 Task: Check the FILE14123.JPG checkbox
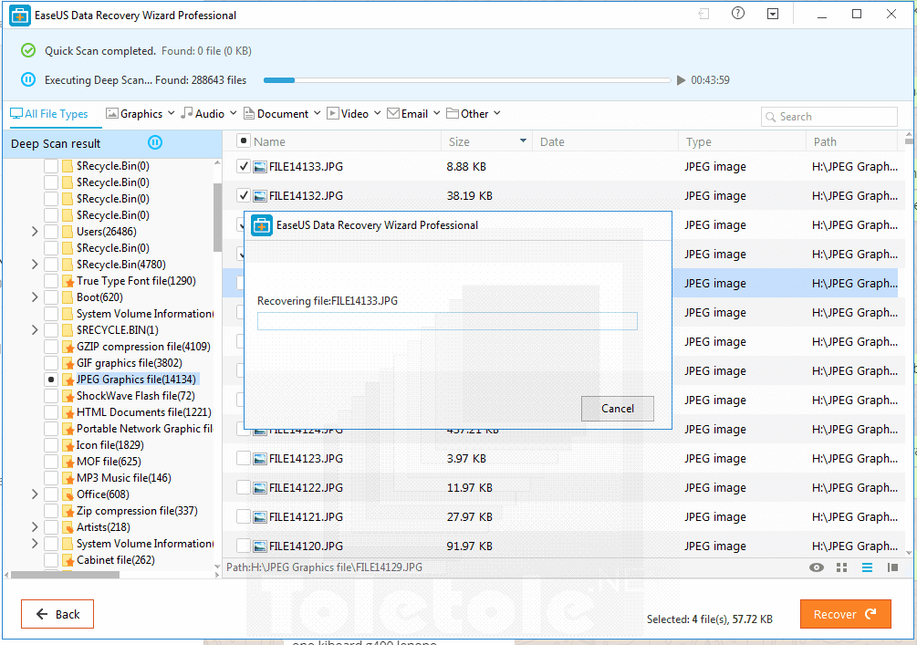pos(244,458)
